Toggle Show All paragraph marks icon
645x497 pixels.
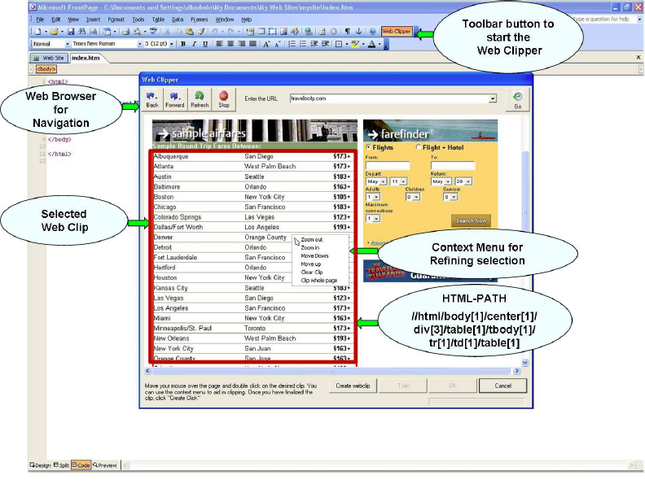tap(348, 32)
